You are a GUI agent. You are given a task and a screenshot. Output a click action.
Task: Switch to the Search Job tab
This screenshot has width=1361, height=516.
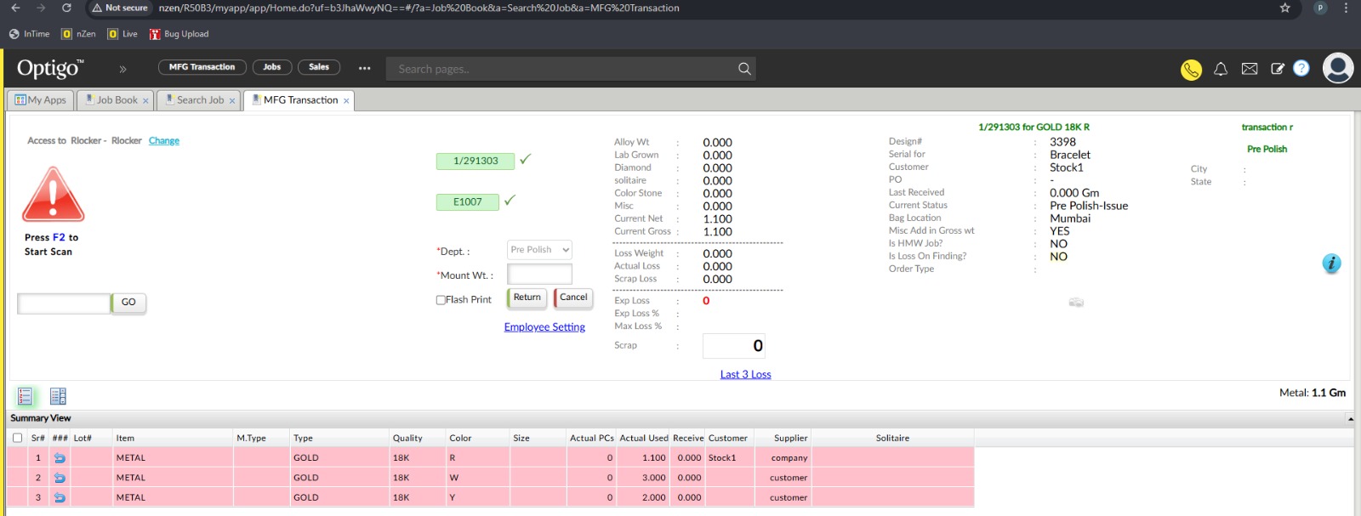tap(200, 100)
